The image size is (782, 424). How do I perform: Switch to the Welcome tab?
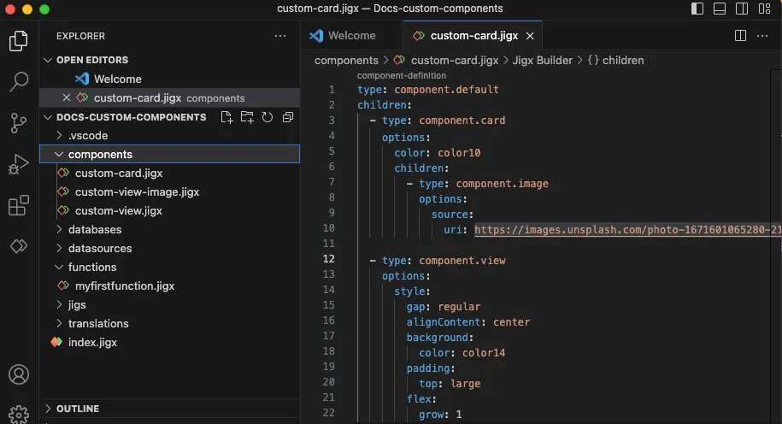pyautogui.click(x=342, y=35)
